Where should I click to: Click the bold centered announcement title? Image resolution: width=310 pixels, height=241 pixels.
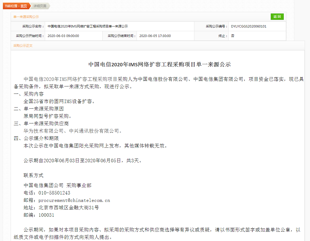pyautogui.click(x=160, y=64)
